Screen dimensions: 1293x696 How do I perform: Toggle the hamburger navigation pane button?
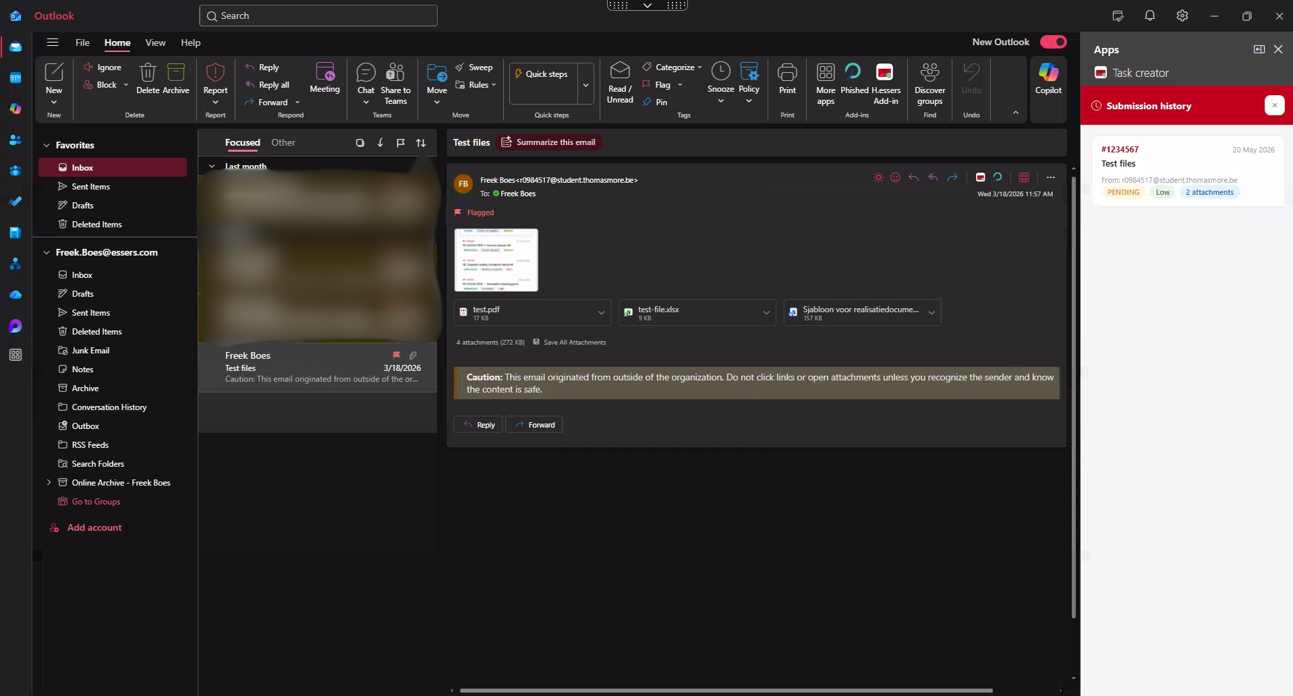pyautogui.click(x=53, y=42)
